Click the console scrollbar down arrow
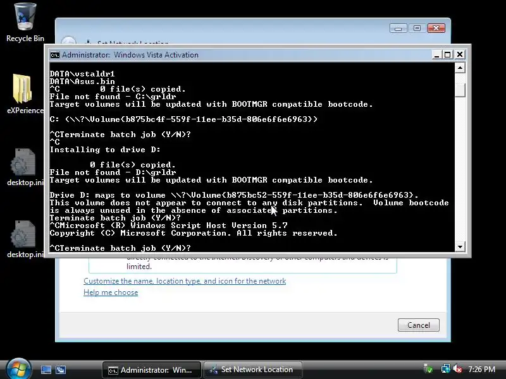Image resolution: width=506 pixels, height=379 pixels. coord(460,247)
